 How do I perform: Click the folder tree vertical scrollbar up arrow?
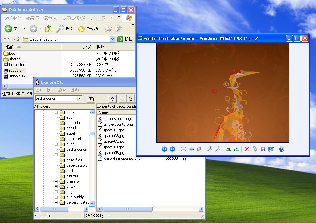(x=92, y=112)
